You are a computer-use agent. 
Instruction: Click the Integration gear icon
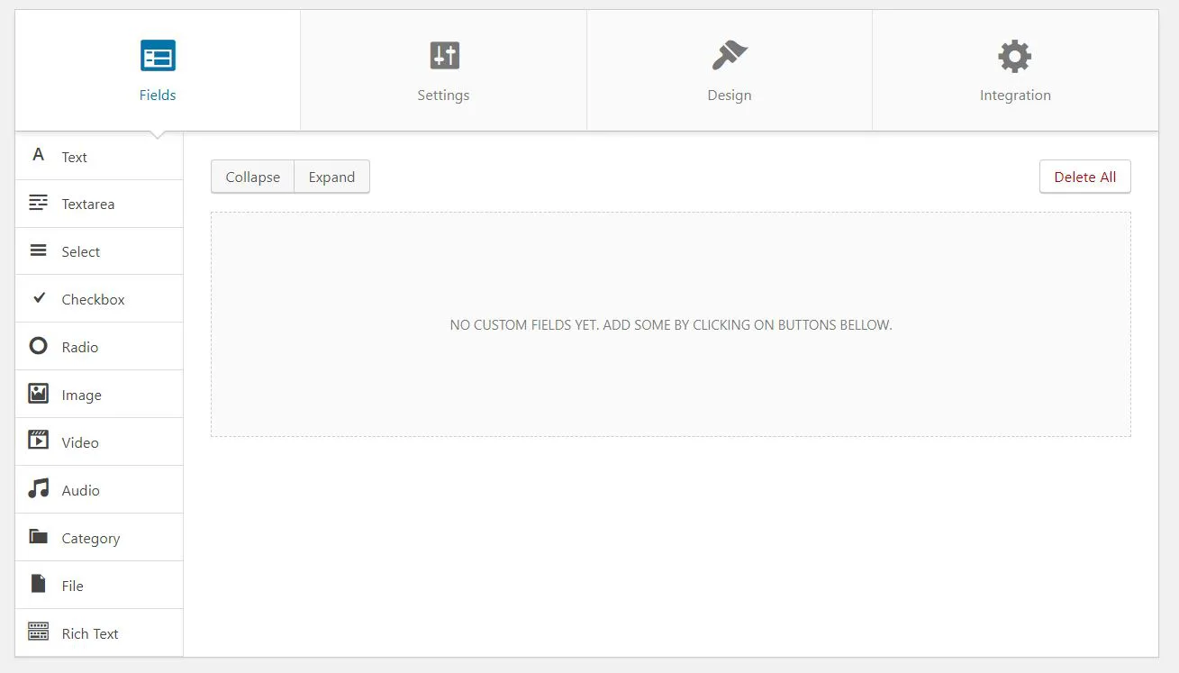1015,56
